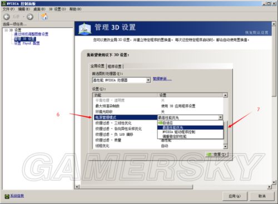Select the 纹理过滤 - 三线性优化 row
This screenshot has height=204, width=278.
click(126, 123)
